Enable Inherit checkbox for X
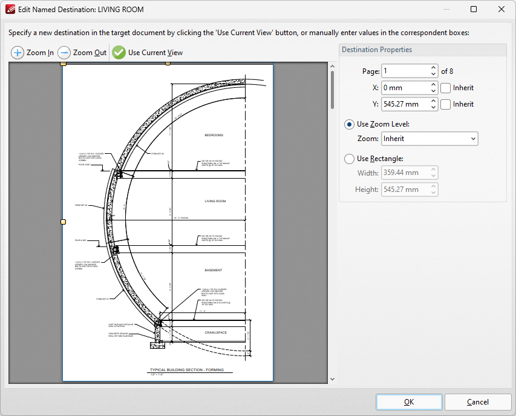Viewport: 516px width, 416px height. [x=445, y=88]
